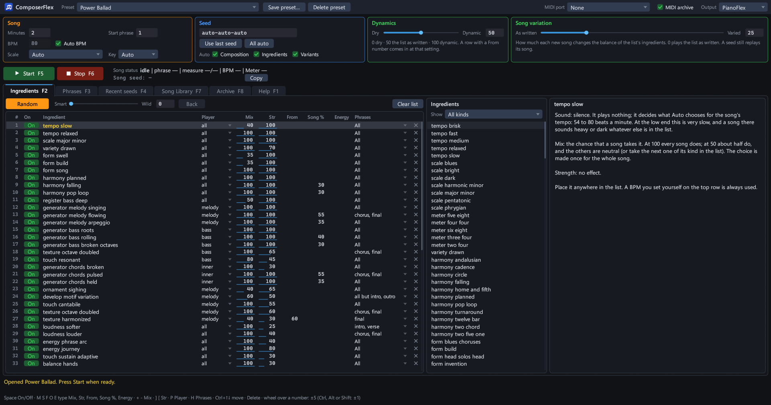Viewport: 771px width, 405px height.
Task: Click the ComposerFlex app logo icon
Action: point(9,7)
